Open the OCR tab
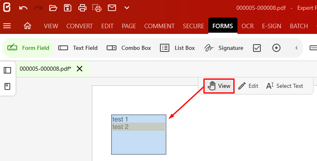This screenshot has width=317, height=161. click(x=248, y=26)
